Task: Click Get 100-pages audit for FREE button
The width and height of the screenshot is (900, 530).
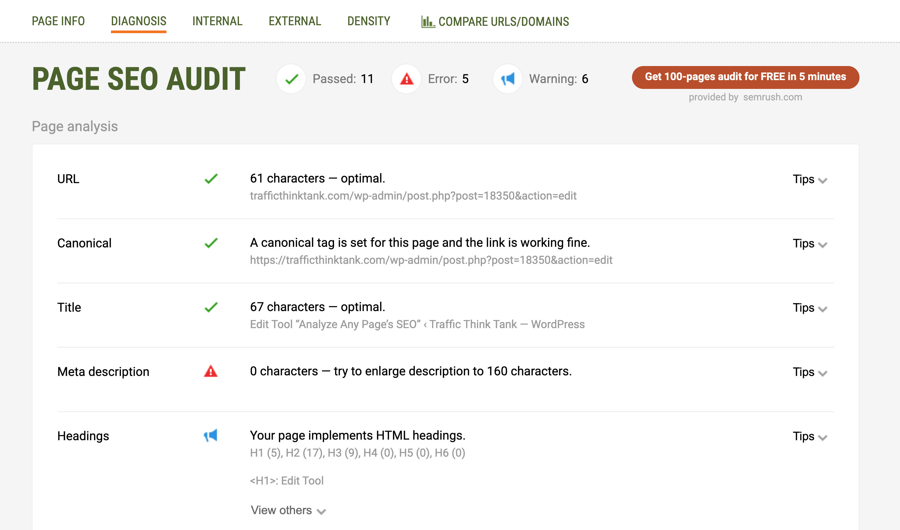Action: (745, 77)
